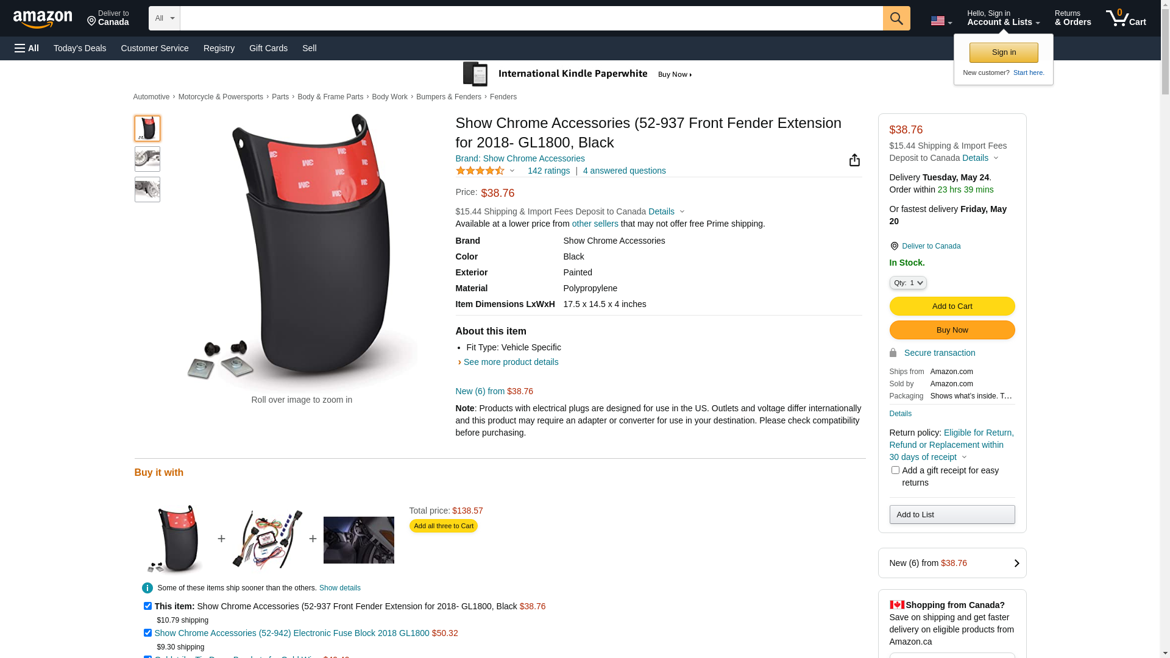Select the second product thumbnail image
The width and height of the screenshot is (1170, 658).
coord(147,159)
